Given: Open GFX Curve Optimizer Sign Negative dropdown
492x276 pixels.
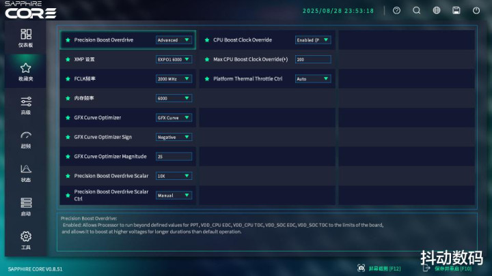Looking at the screenshot, I should coord(174,137).
